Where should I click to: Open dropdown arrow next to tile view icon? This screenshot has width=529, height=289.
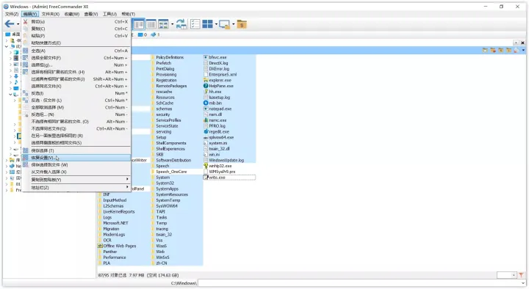tap(216, 24)
